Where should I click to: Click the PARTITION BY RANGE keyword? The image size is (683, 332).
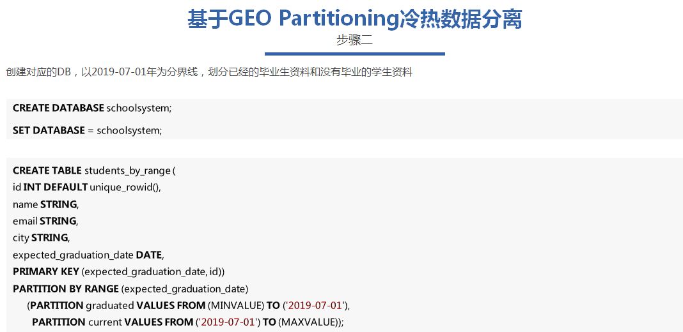tap(66, 289)
